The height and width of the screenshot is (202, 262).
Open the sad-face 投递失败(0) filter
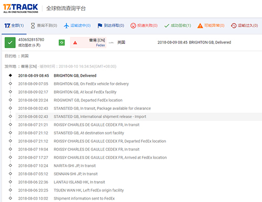click(x=144, y=26)
